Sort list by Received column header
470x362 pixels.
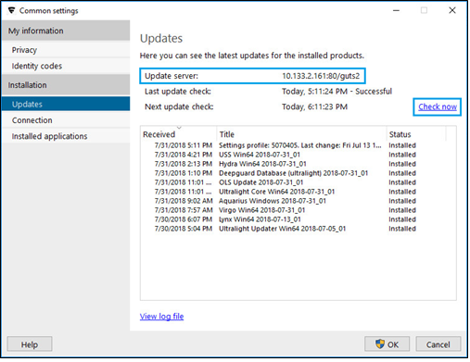179,134
